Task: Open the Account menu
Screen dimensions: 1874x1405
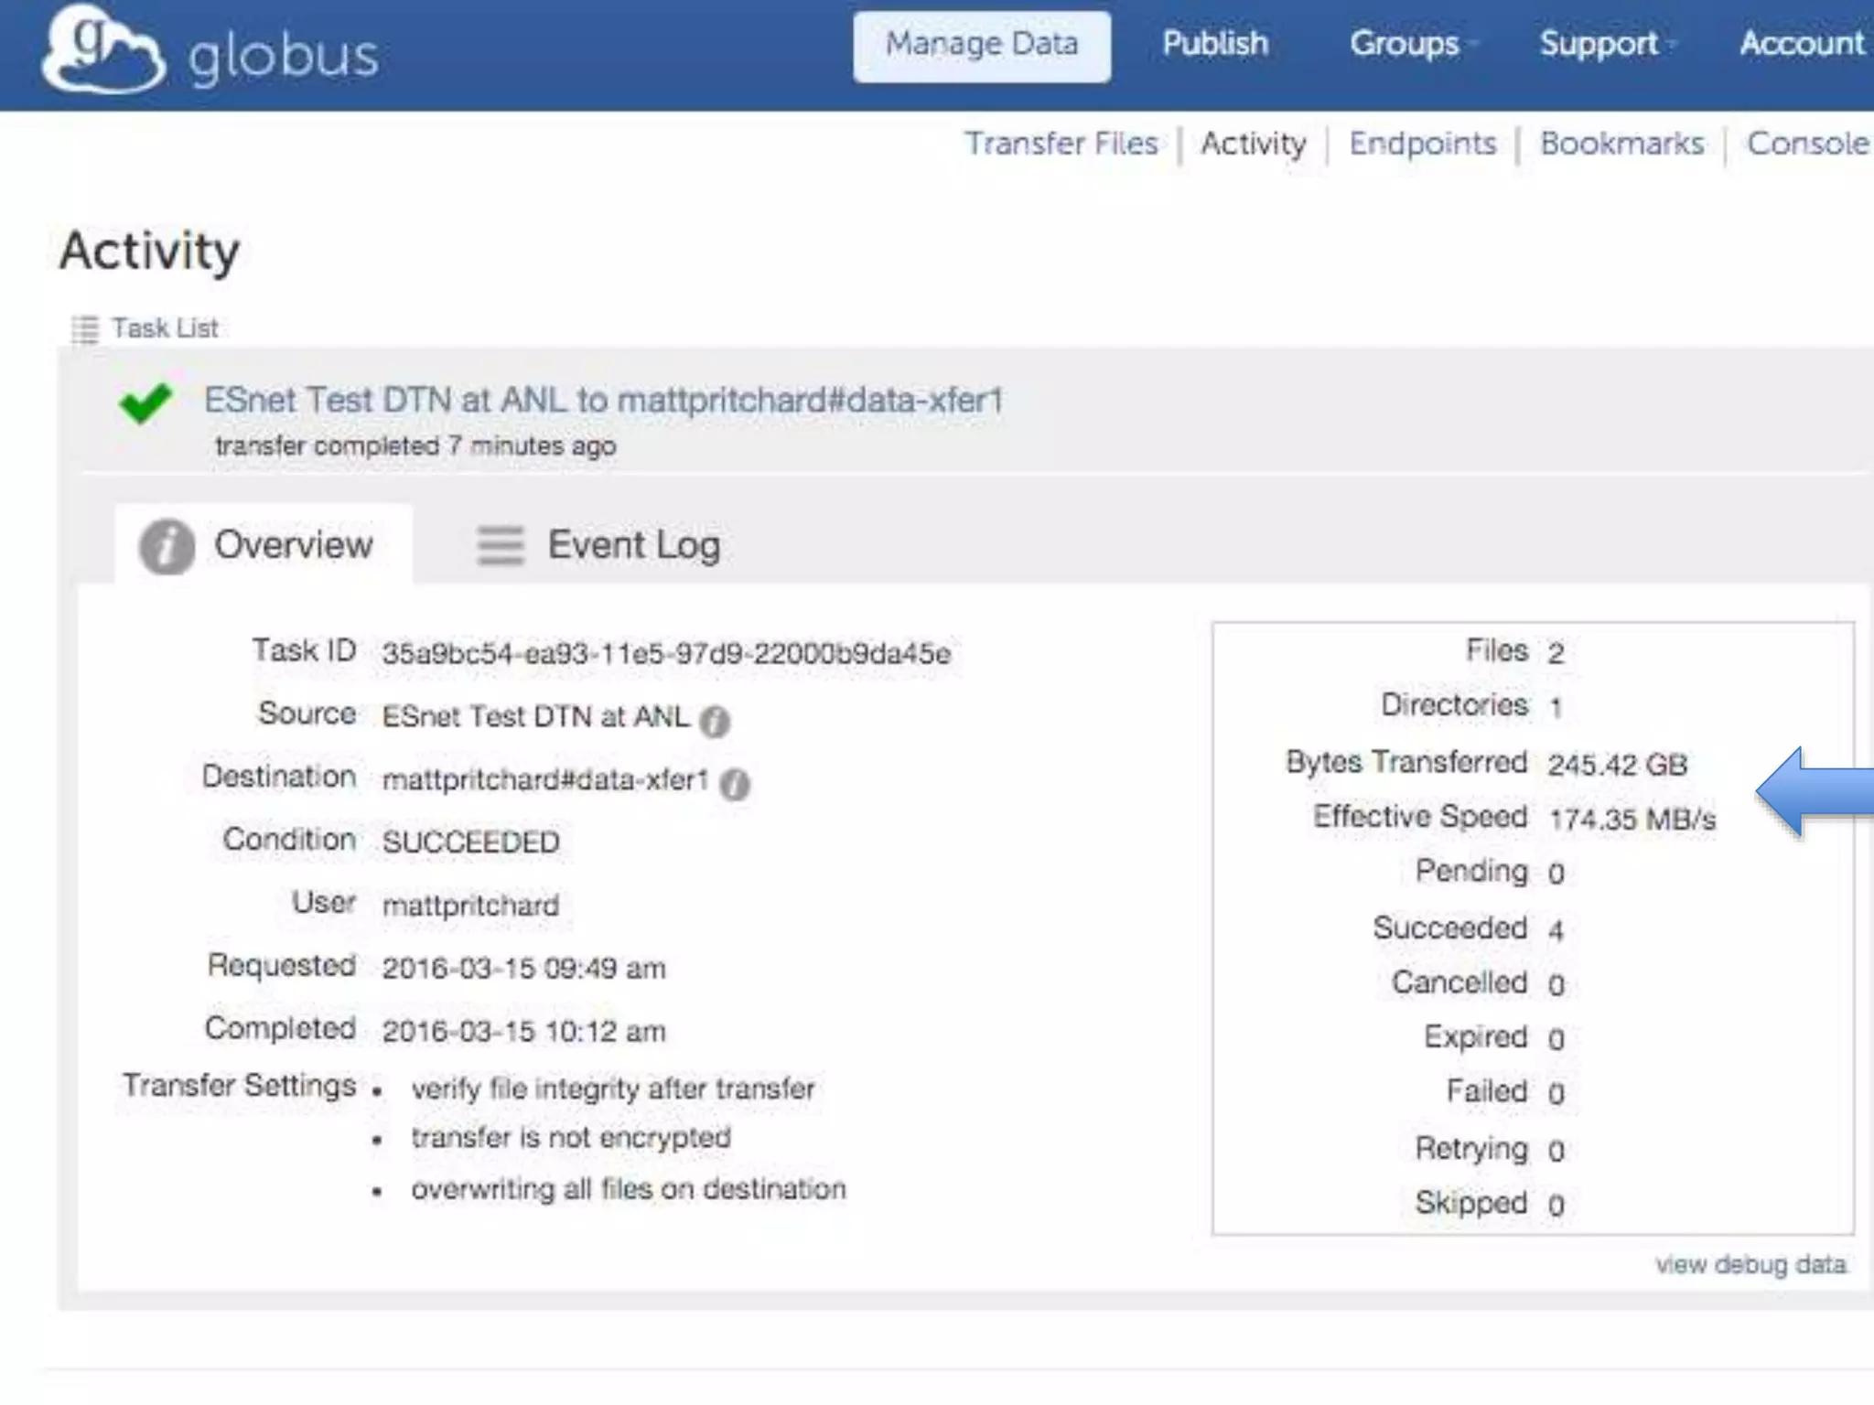Action: pyautogui.click(x=1801, y=44)
